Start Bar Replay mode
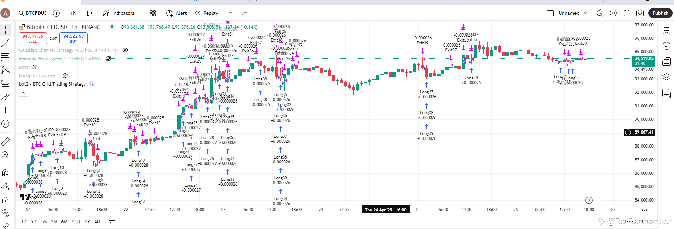The image size is (674, 229). point(206,13)
